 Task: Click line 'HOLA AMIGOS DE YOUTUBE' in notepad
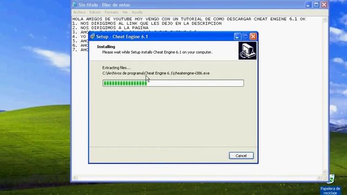click(189, 19)
